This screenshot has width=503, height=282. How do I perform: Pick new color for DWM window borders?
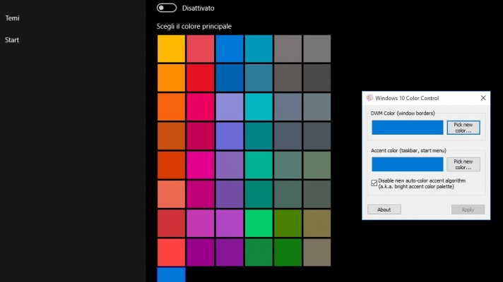click(463, 128)
